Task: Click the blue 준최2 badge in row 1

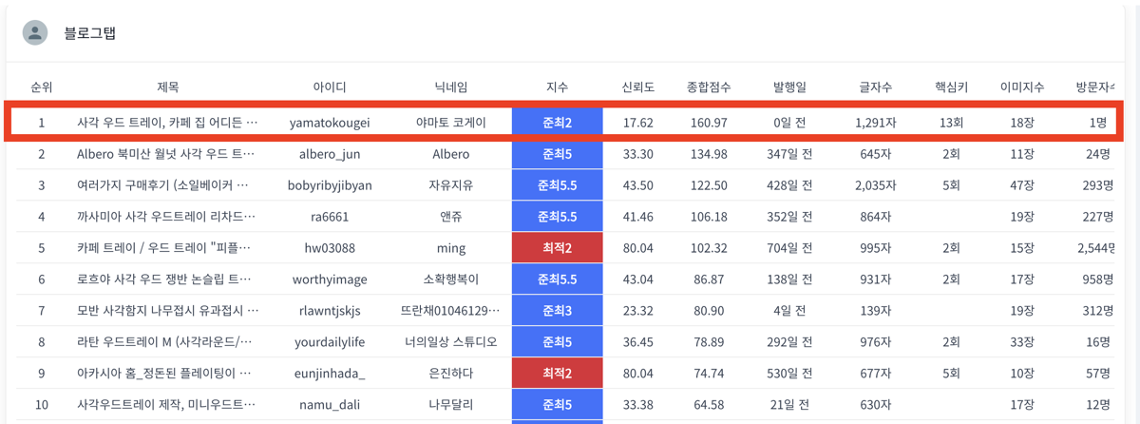Action: tap(557, 123)
